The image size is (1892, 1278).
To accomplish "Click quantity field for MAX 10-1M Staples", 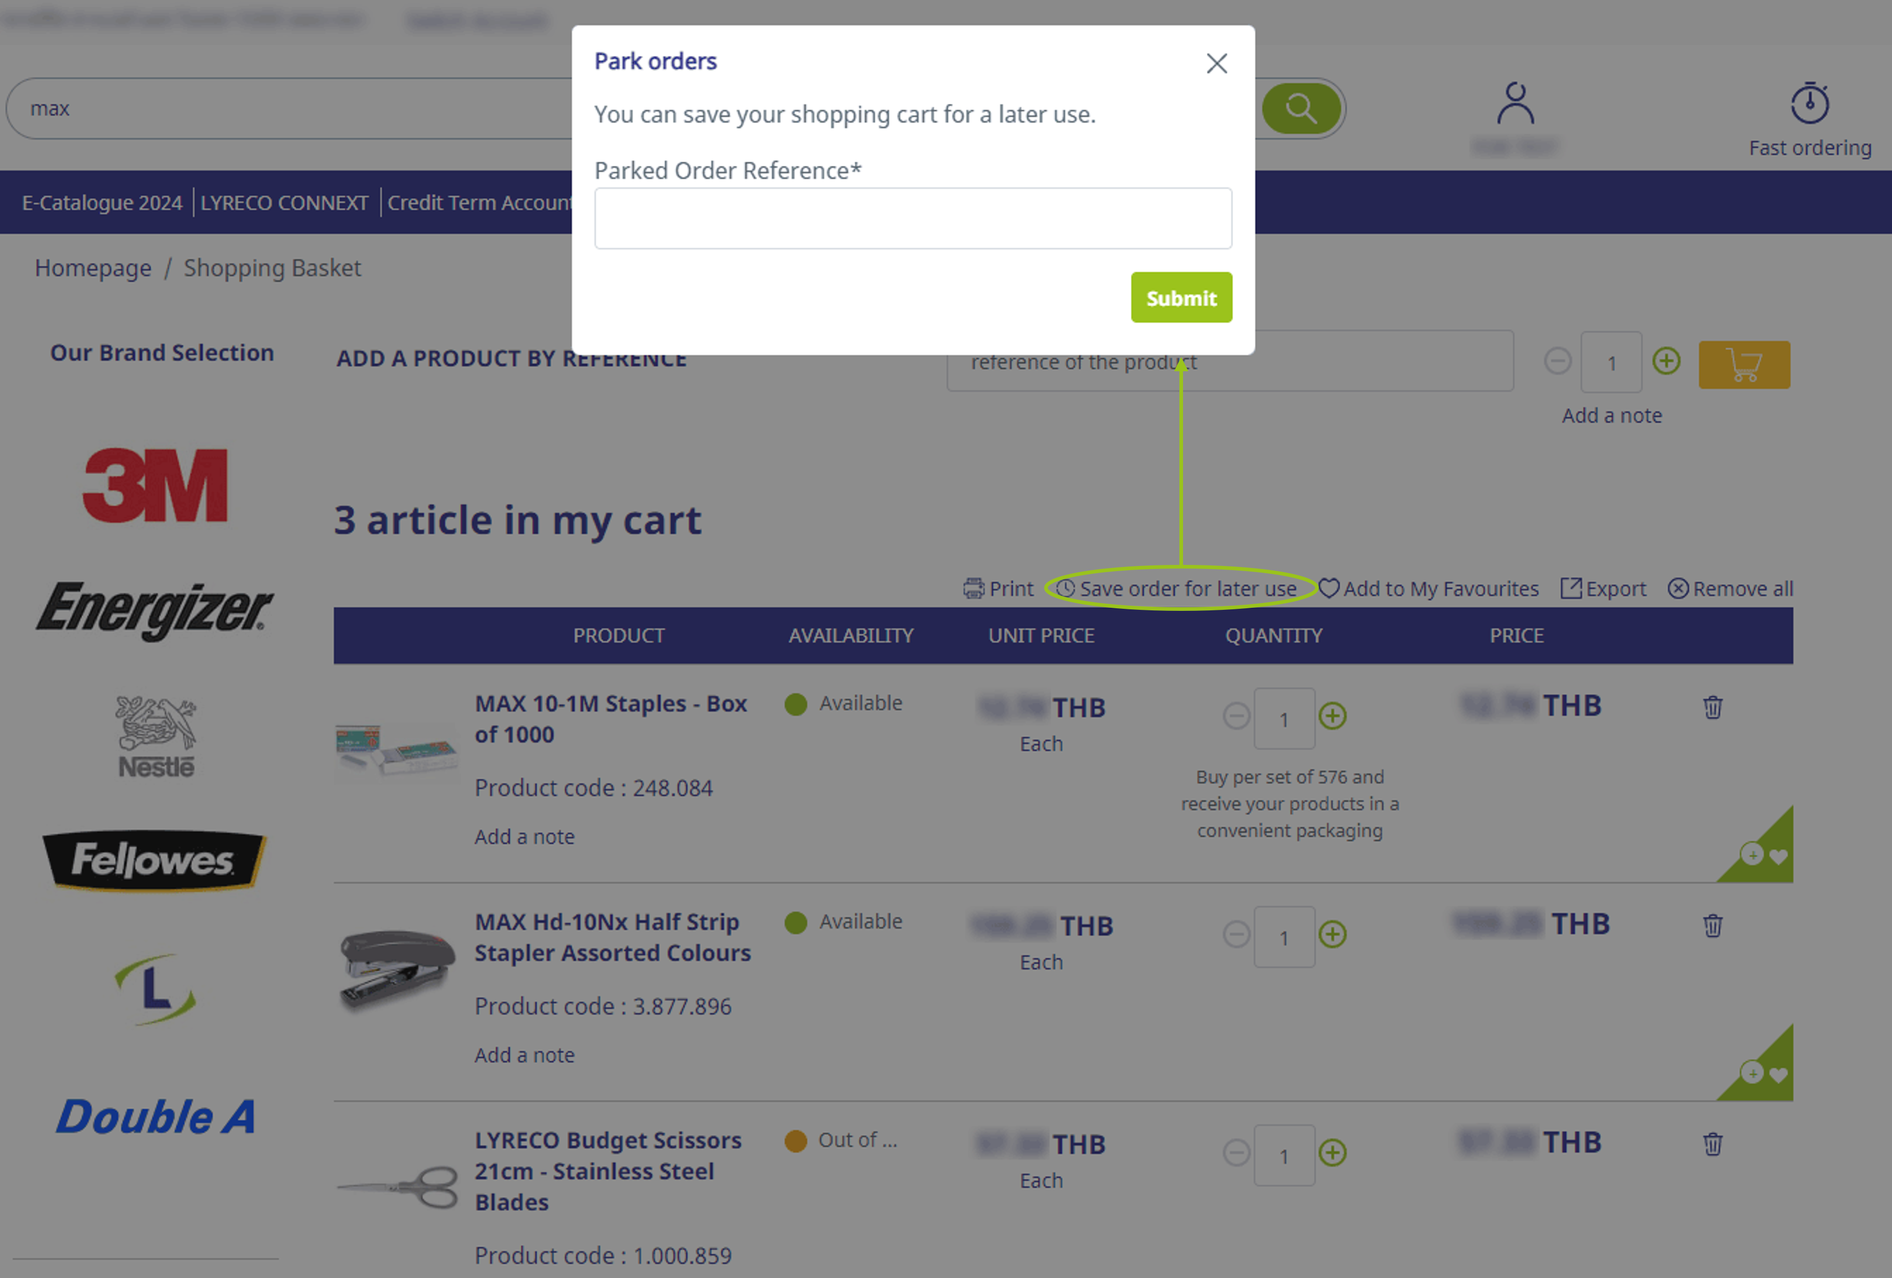I will coord(1284,719).
